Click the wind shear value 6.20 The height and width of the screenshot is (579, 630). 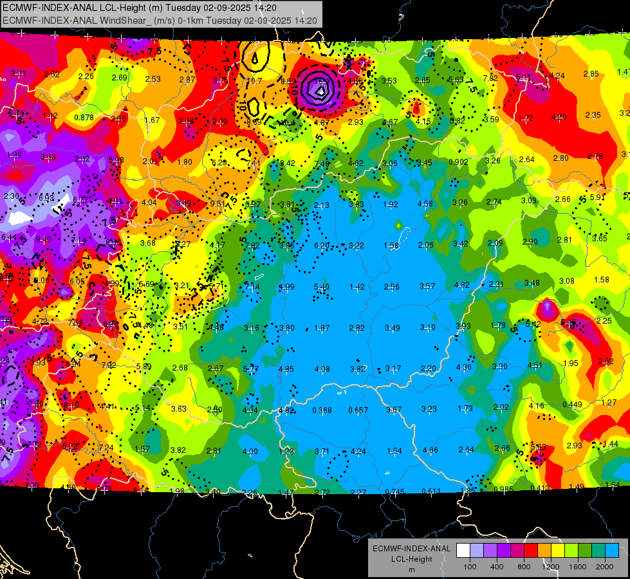click(x=321, y=245)
